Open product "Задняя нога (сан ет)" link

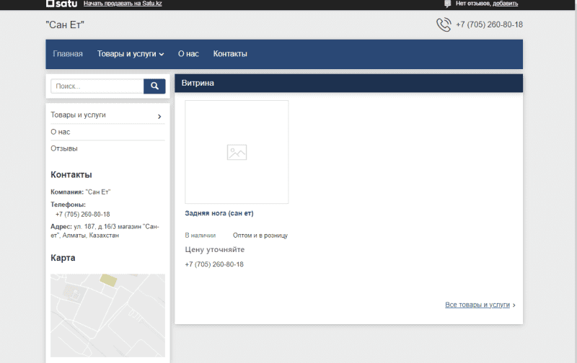219,213
